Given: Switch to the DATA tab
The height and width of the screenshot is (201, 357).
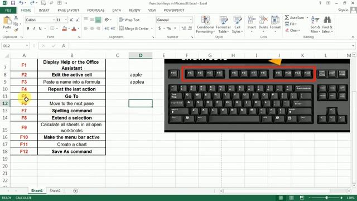Looking at the screenshot, I should [x=117, y=10].
